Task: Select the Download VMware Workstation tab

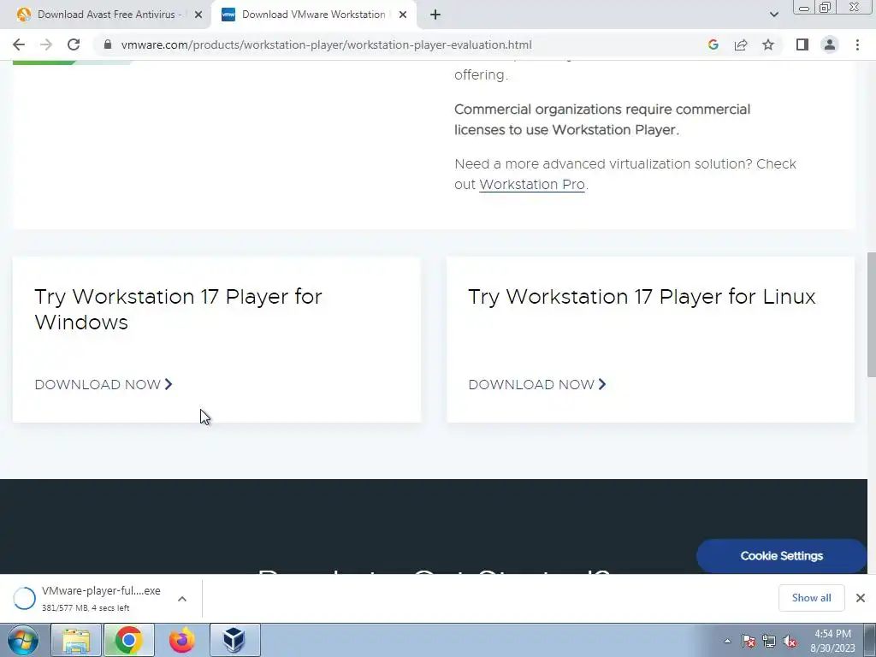Action: (x=313, y=15)
